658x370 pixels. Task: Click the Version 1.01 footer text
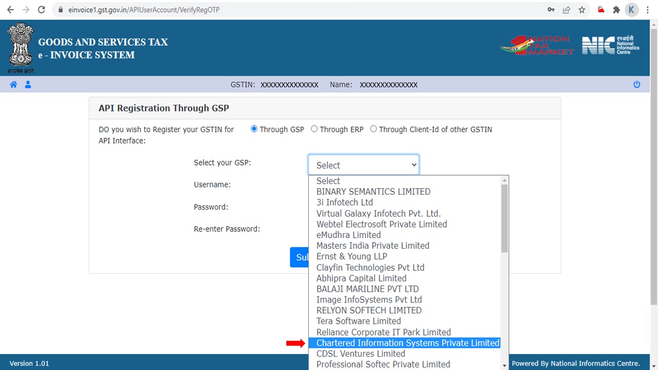pos(29,363)
